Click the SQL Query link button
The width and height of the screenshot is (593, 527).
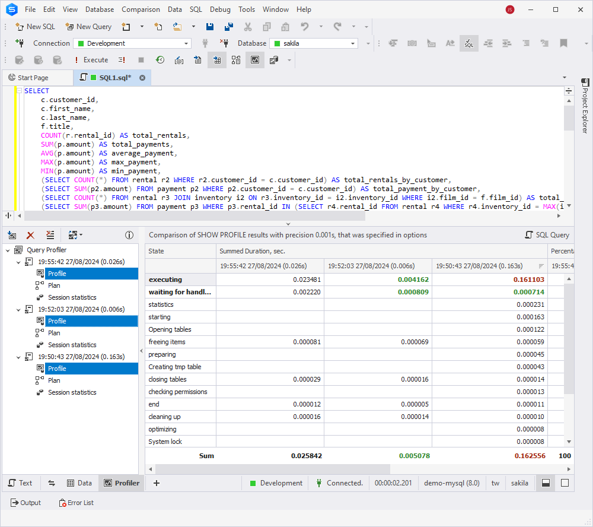click(x=547, y=235)
